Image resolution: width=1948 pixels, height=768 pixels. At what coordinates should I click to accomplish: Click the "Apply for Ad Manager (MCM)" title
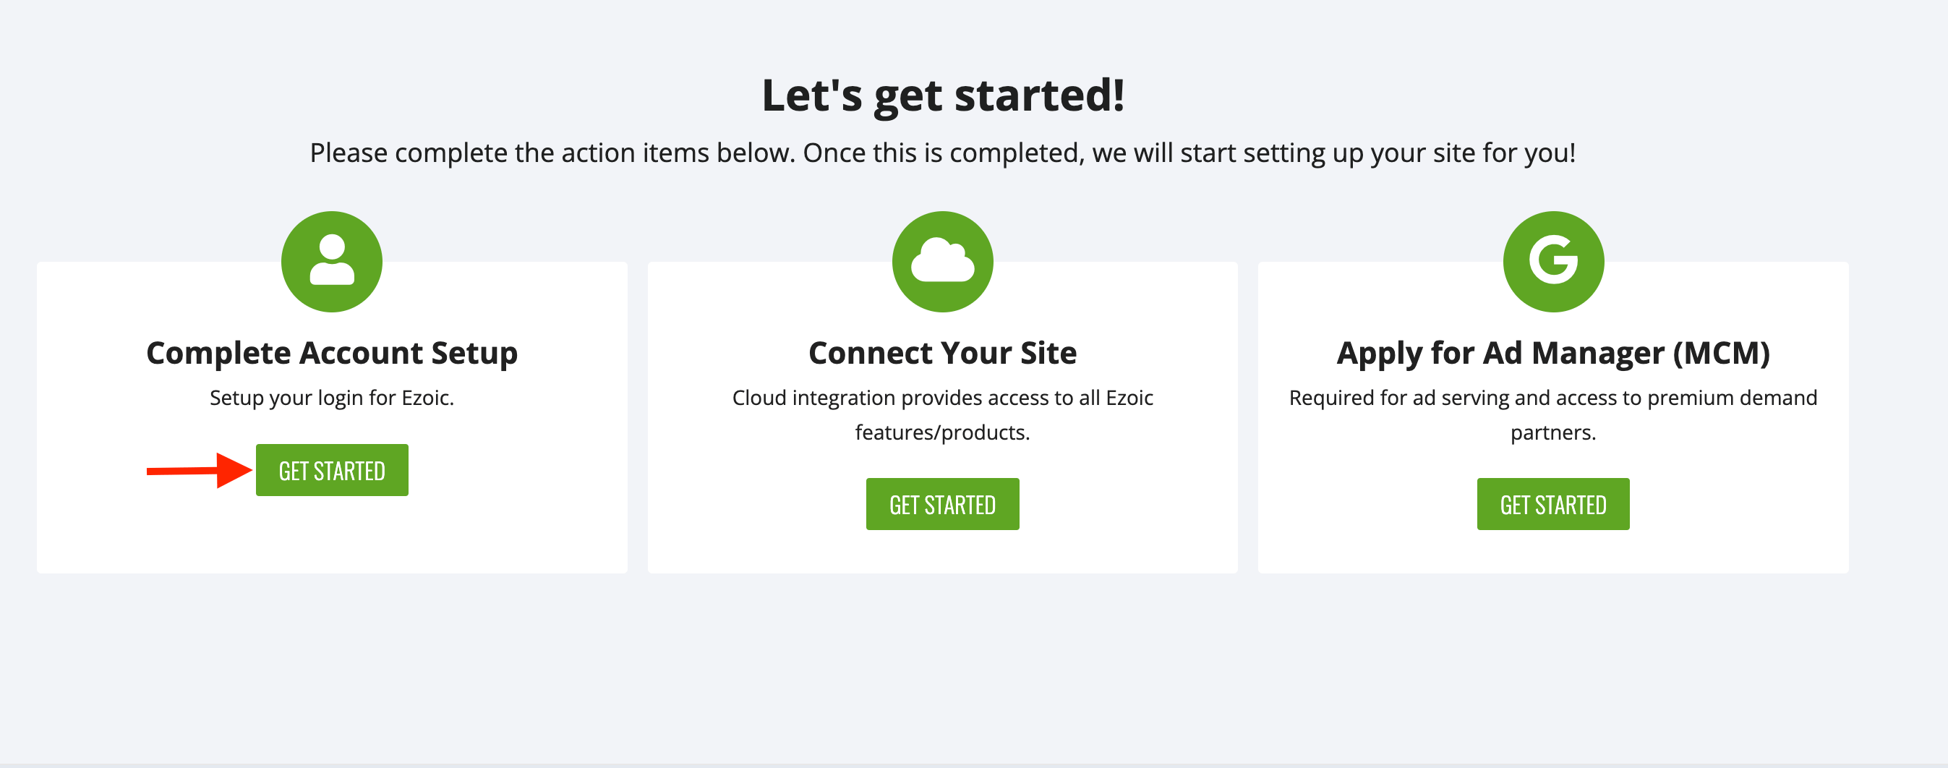tap(1553, 354)
